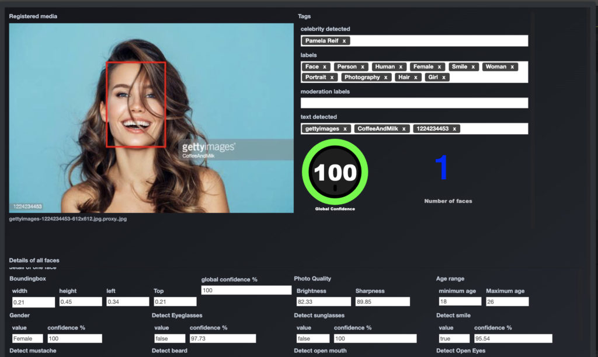598x357 pixels.
Task: Click the Boundingbox Top field
Action: point(175,302)
